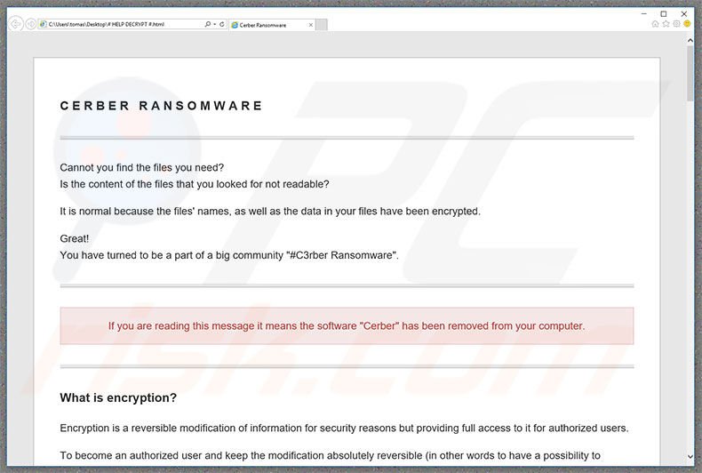Screen dimensions: 702x473
Task: Minimize the Internet Explorer window
Action: (644, 14)
